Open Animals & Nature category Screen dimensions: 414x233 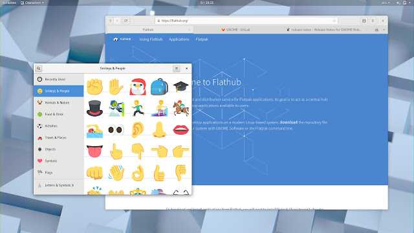click(59, 102)
